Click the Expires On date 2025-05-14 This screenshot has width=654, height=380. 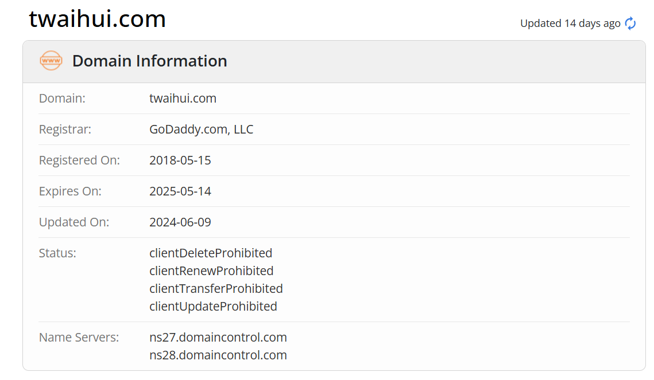click(x=180, y=191)
